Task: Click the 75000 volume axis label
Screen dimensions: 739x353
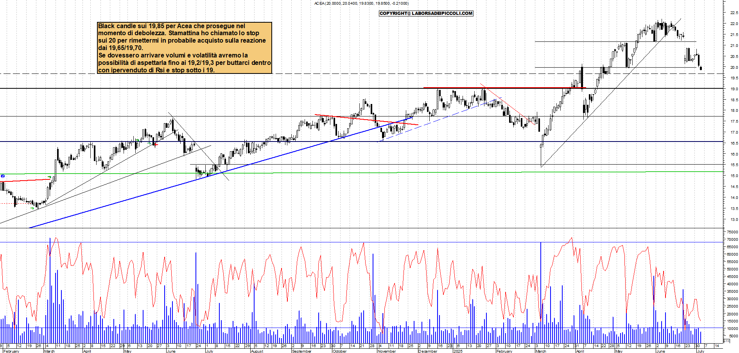Action: point(732,232)
